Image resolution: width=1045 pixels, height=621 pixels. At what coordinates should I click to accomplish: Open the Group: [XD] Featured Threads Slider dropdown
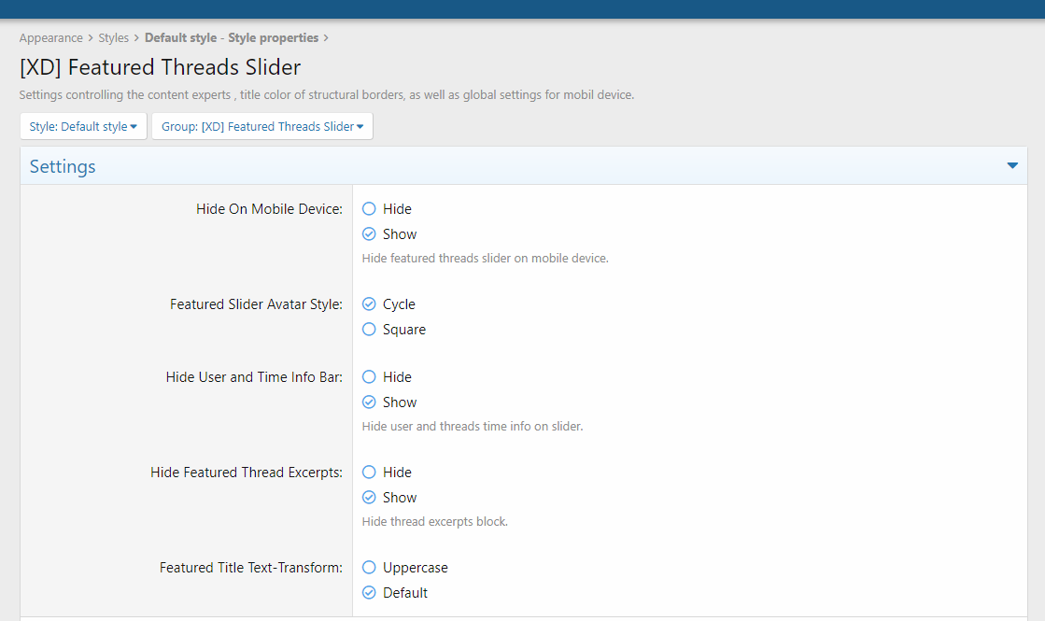(262, 127)
